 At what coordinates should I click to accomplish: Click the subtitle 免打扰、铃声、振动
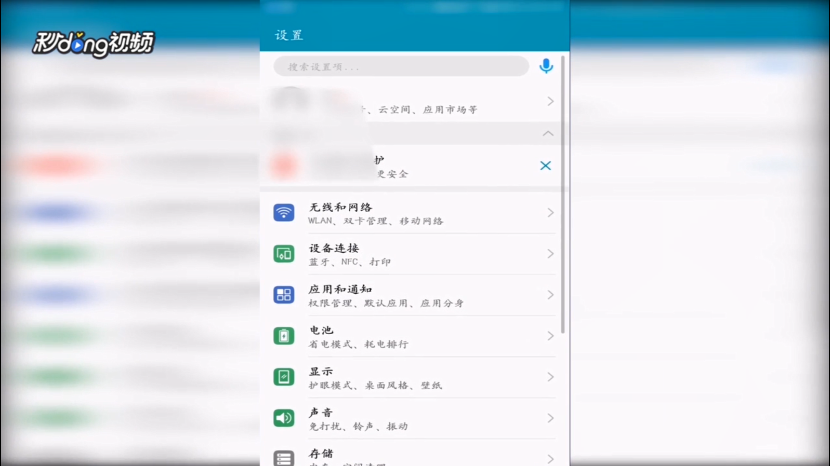tap(359, 426)
